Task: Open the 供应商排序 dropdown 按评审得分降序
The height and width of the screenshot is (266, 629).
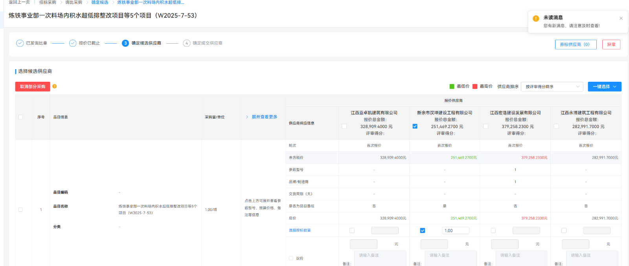Action: tap(552, 86)
